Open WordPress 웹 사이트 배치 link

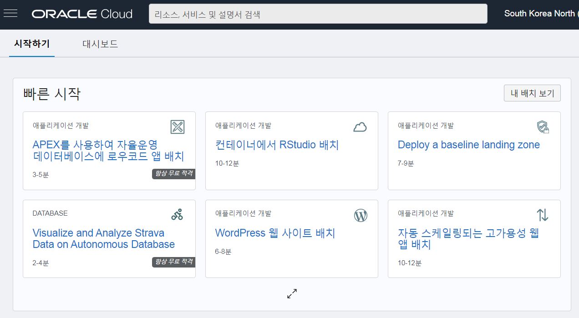click(x=275, y=233)
